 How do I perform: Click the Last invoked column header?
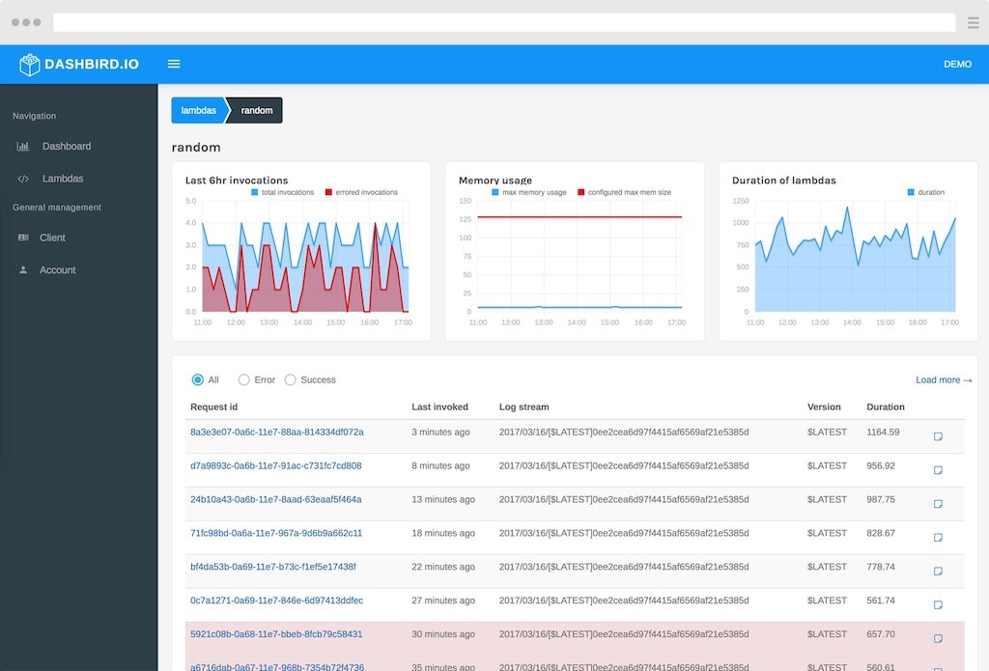(439, 406)
